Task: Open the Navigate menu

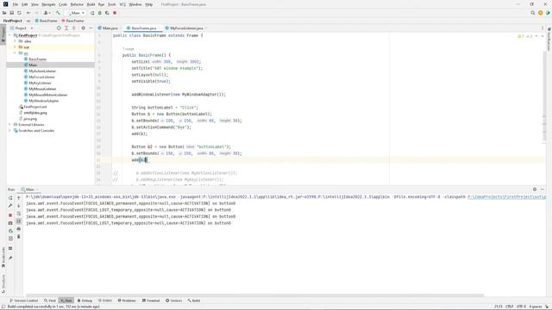Action: tap(48, 4)
